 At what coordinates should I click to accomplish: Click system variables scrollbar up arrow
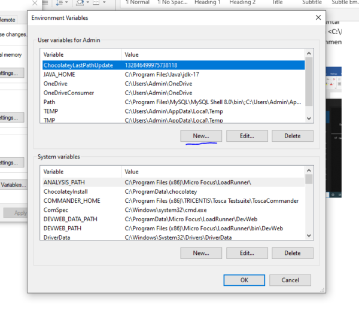309,170
